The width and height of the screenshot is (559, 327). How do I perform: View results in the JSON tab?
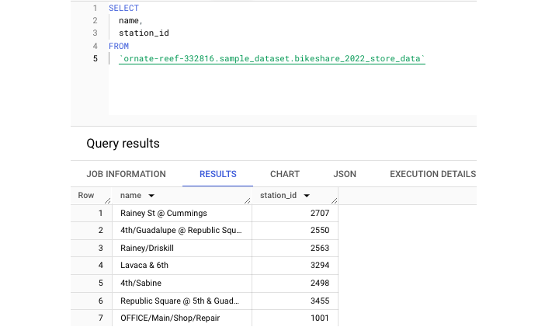(x=345, y=174)
